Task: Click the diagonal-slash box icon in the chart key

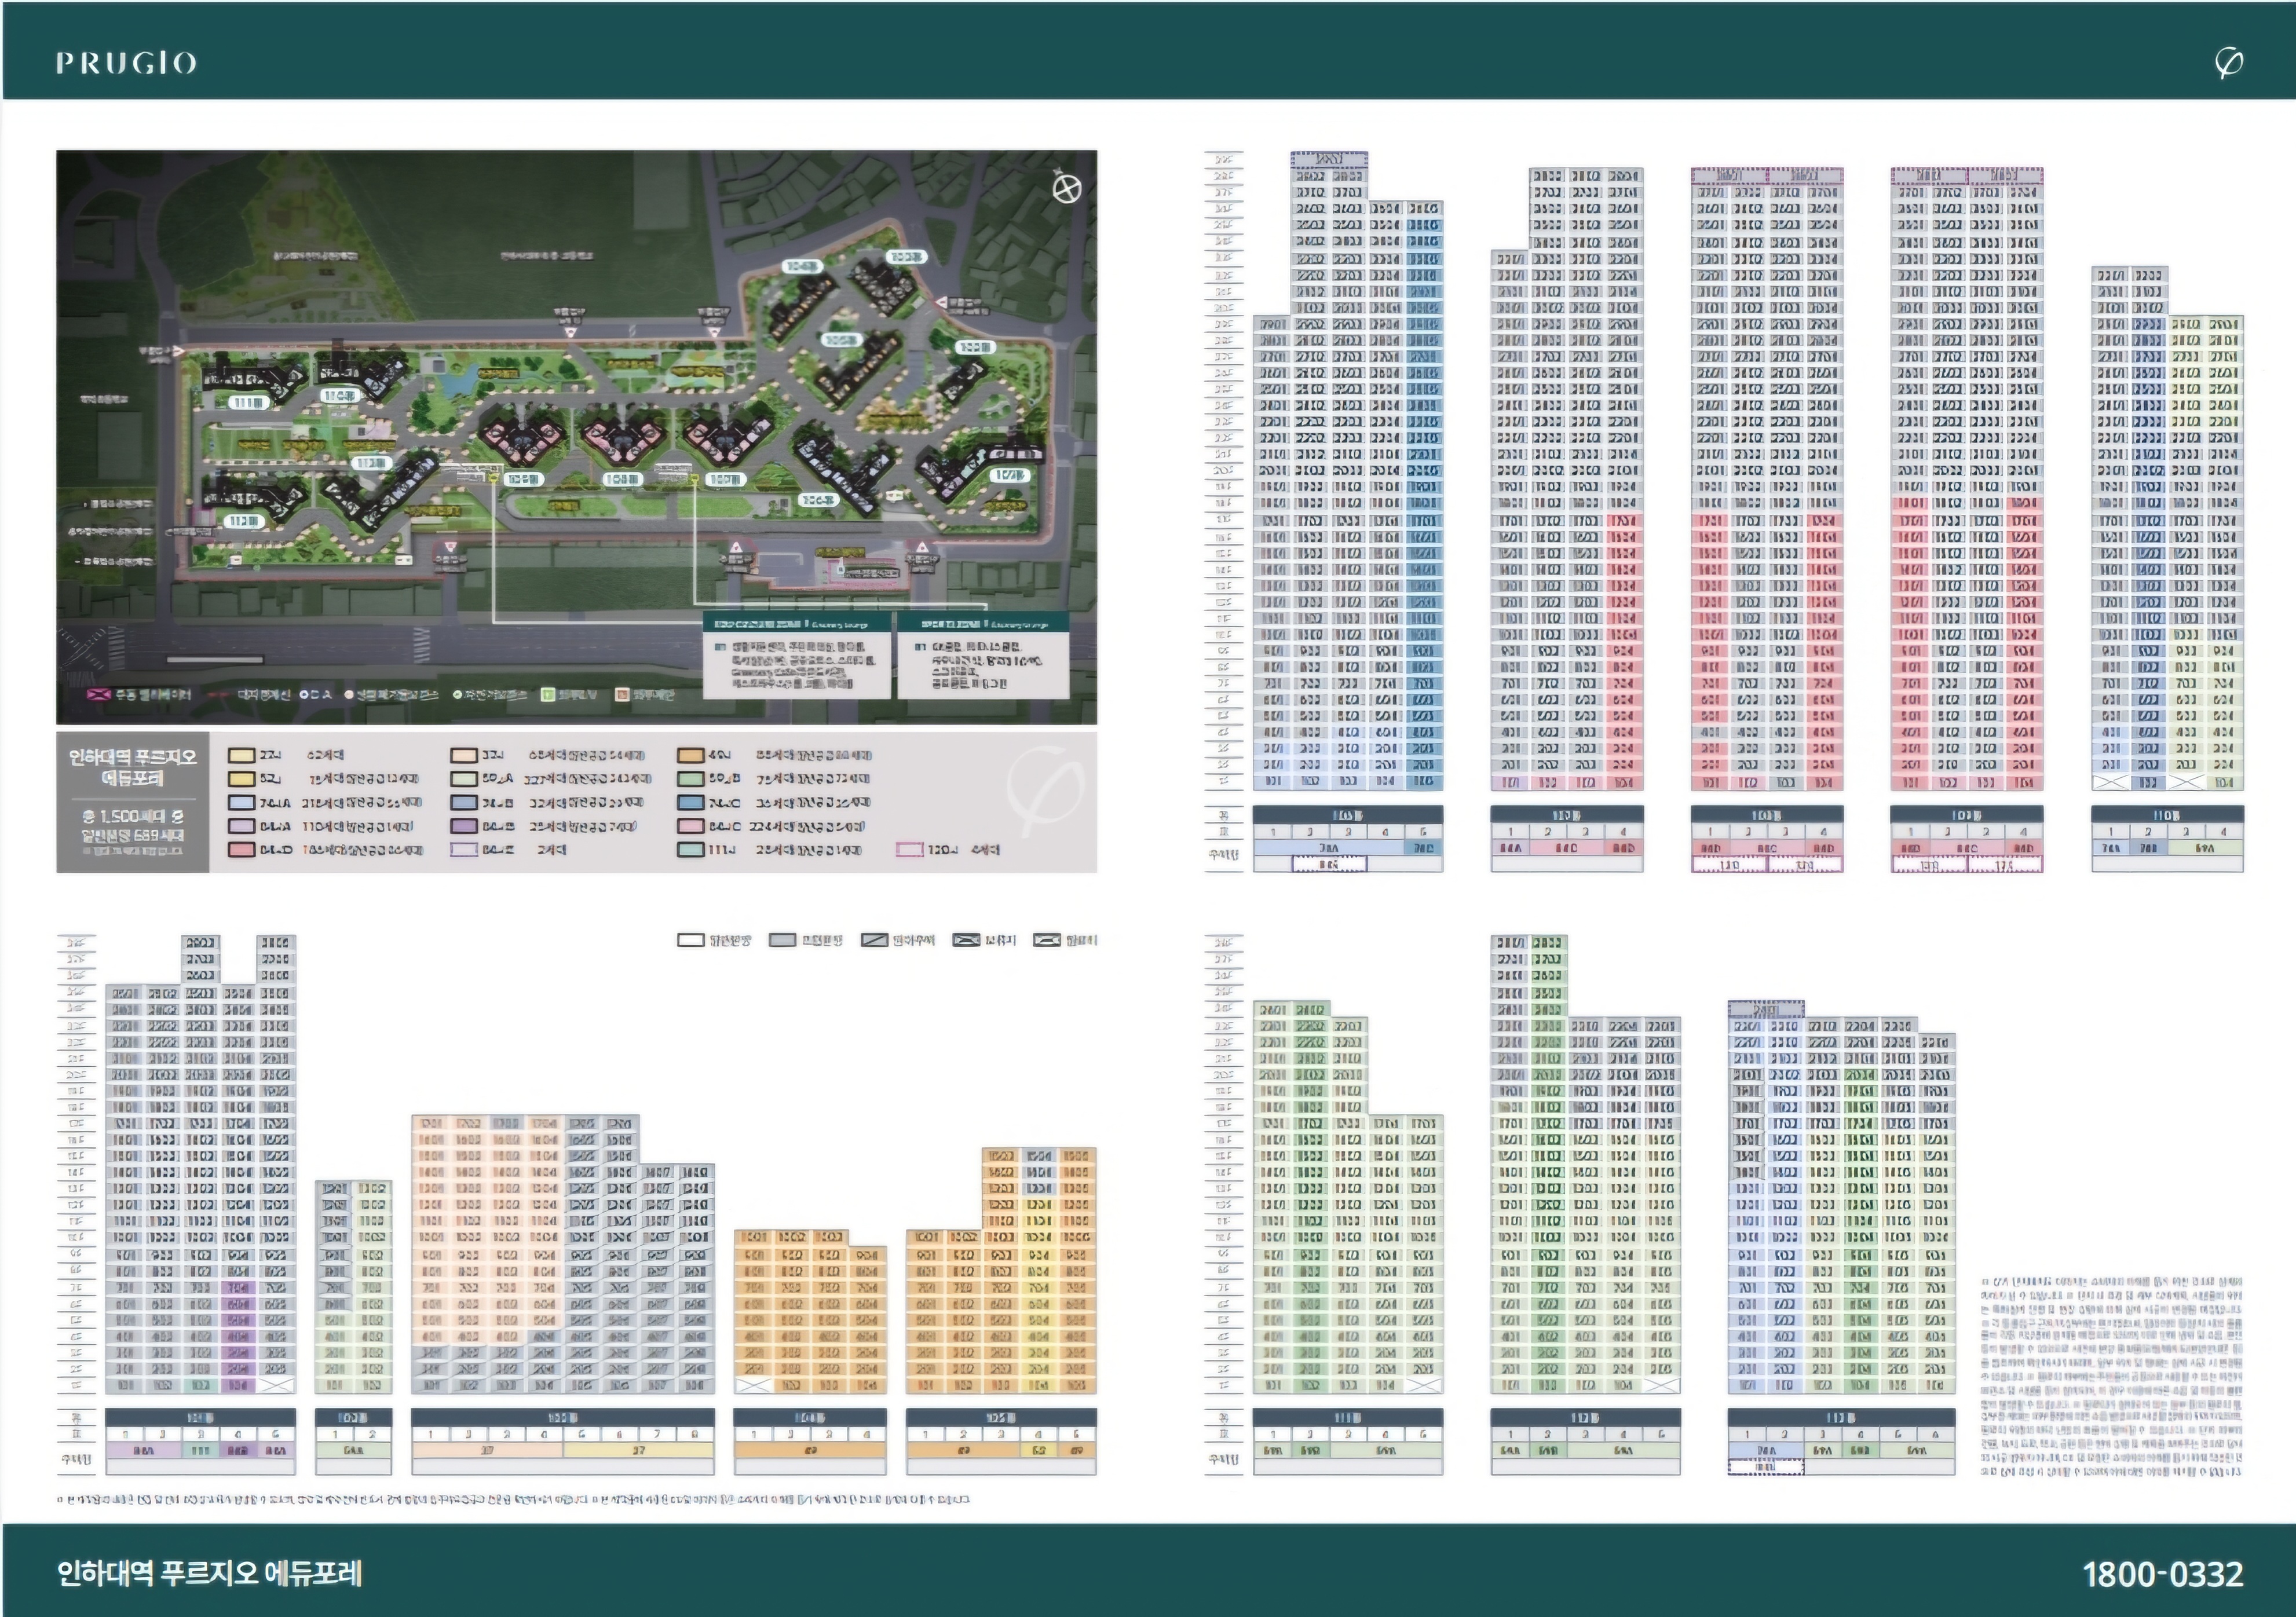Action: pyautogui.click(x=874, y=940)
